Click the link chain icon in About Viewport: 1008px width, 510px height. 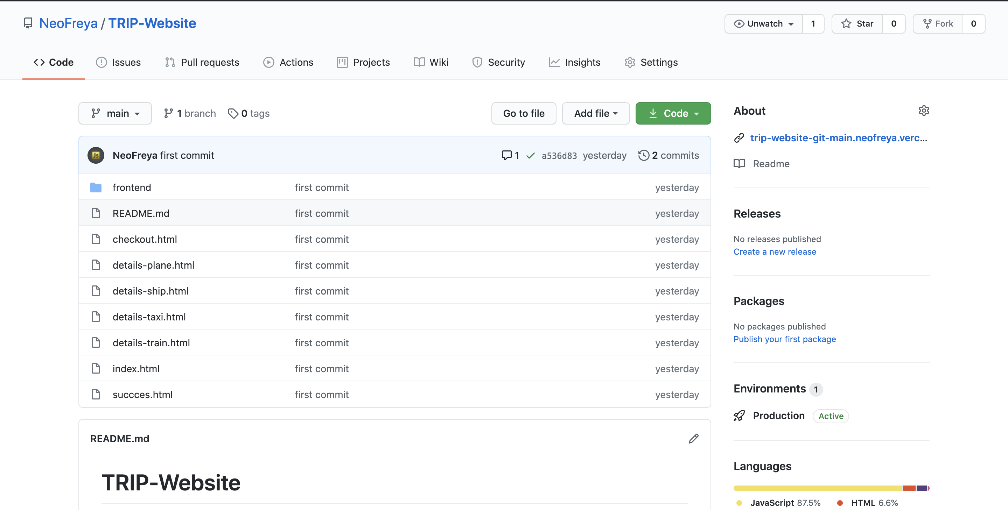tap(739, 138)
